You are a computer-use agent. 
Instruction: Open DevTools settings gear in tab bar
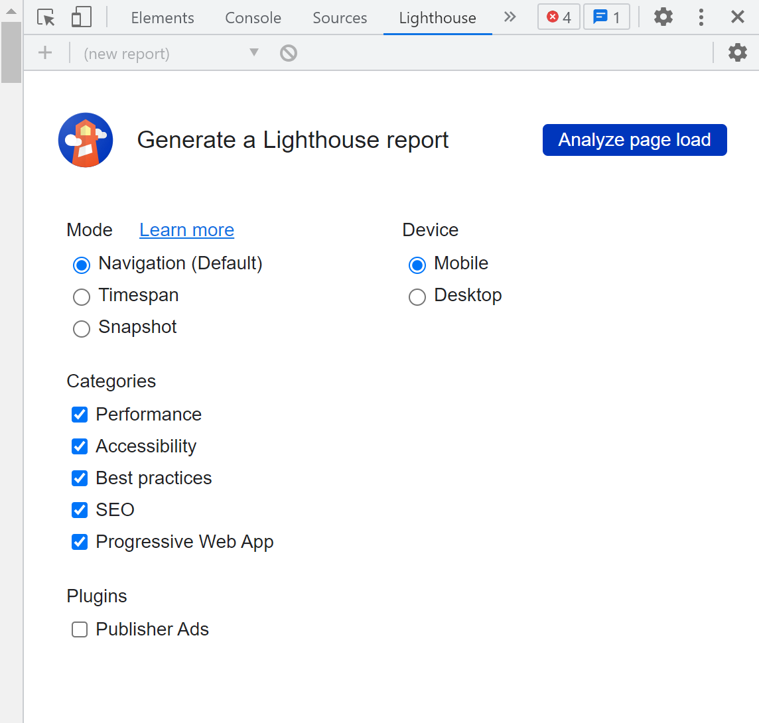coord(663,17)
